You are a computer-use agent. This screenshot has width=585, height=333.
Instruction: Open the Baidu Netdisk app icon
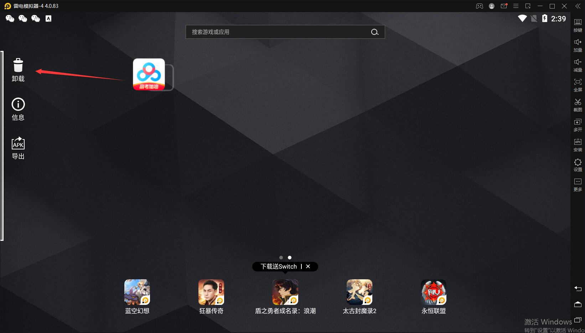[149, 74]
